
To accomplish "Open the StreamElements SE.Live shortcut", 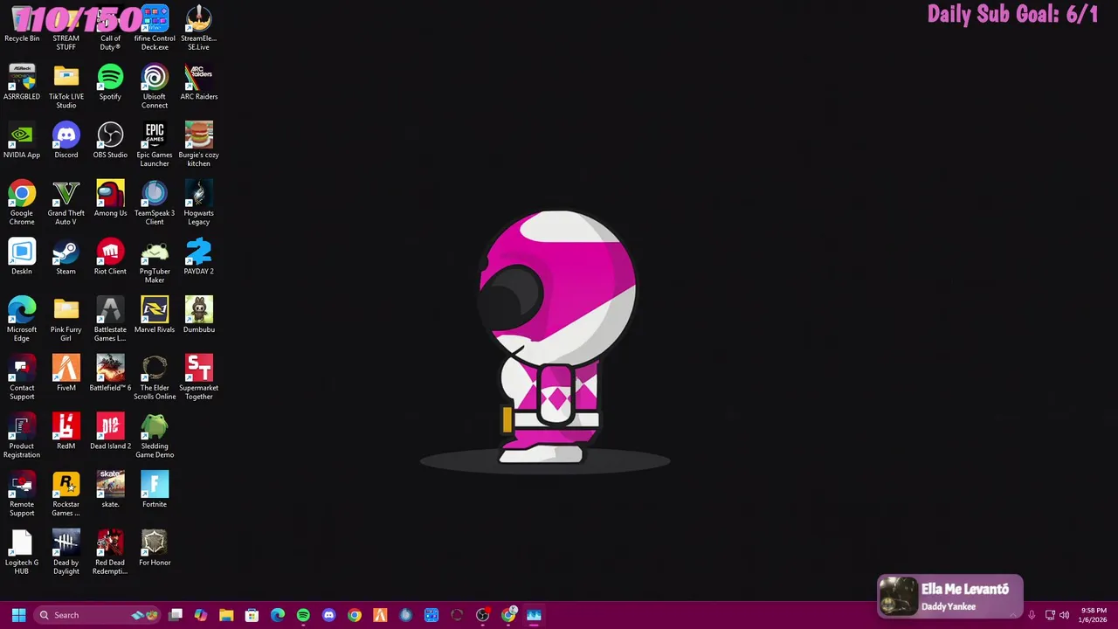I will pos(198,28).
